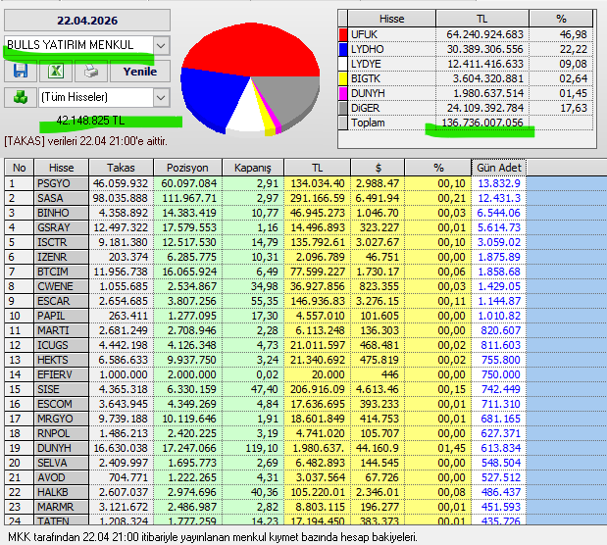607x545 pixels.
Task: Click the 42.148.825 TL total text
Action: (x=90, y=121)
